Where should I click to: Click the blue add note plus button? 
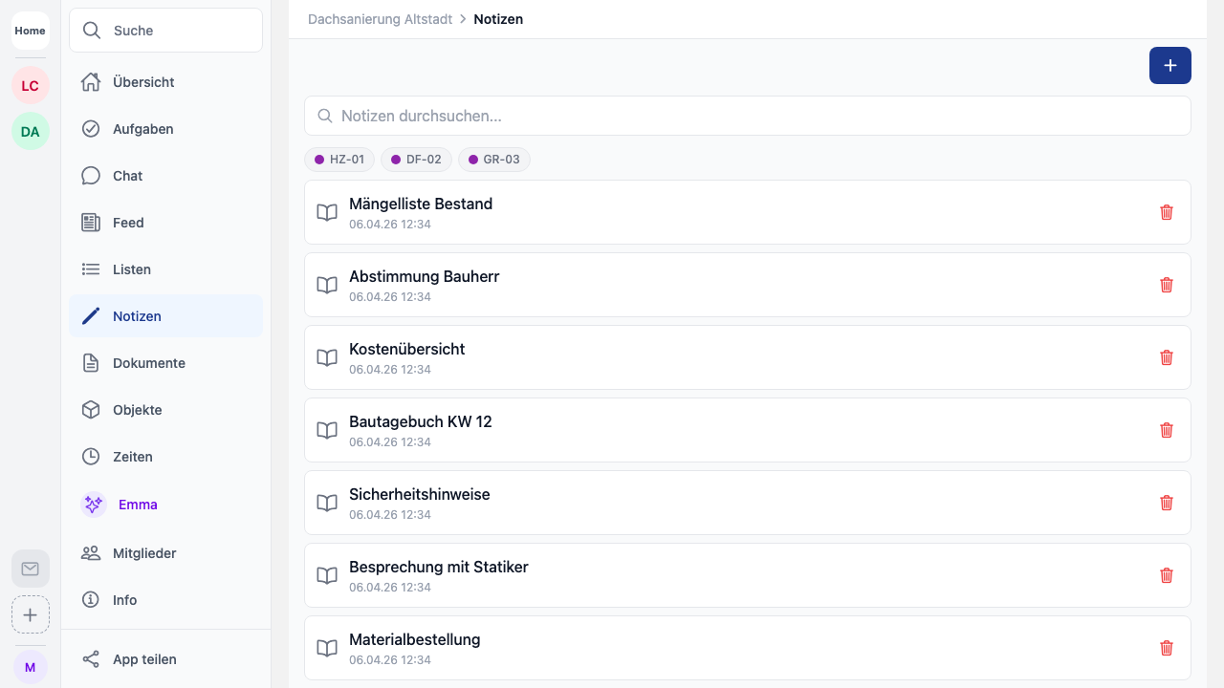(1169, 66)
